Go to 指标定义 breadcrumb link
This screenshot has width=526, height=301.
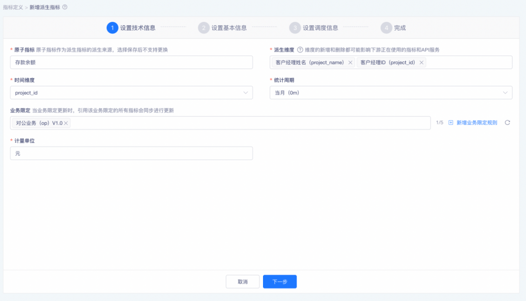13,7
